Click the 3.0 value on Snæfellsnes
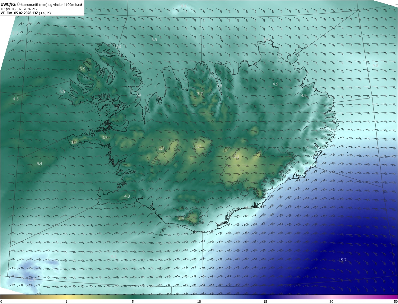398x304 pixels. (74, 142)
